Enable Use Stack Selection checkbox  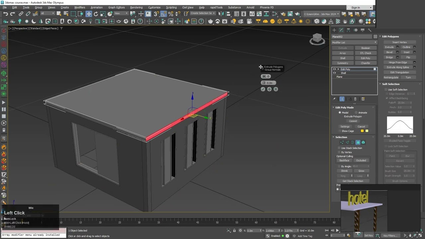[x=339, y=148]
